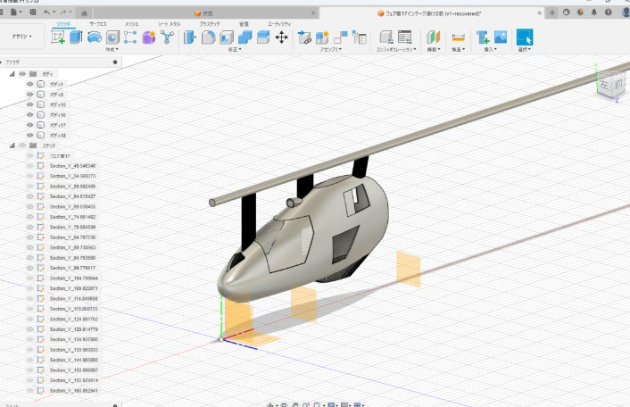630x407 pixels.
Task: Collapse the ボディ folder in browser
Action: click(x=12, y=74)
